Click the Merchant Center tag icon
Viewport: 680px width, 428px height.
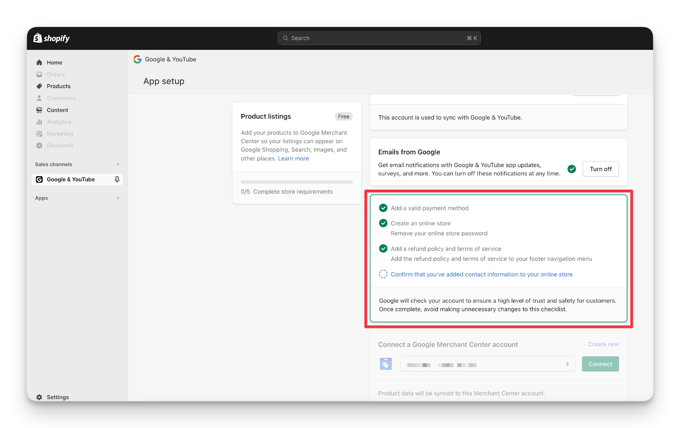coord(385,364)
